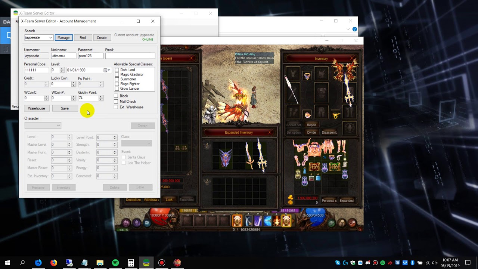Click the equipped wings slot in Inventory
The height and width of the screenshot is (269, 478).
click(x=345, y=71)
